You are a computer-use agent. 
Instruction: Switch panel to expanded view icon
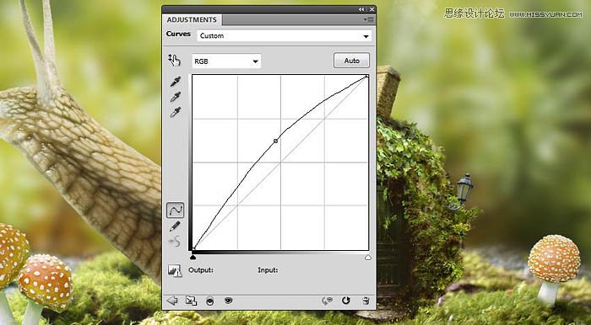[191, 301]
